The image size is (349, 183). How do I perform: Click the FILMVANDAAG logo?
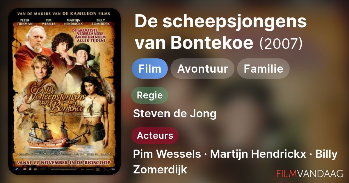(x=310, y=174)
